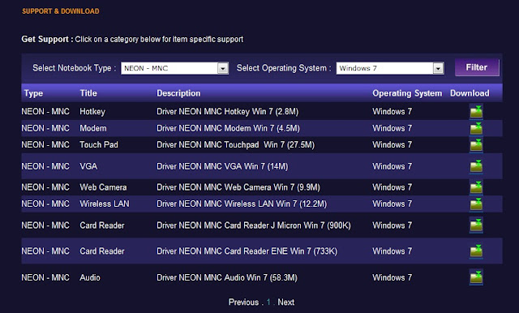Click the Web Camera title cell
Screen dimensions: 519x313
click(x=103, y=187)
